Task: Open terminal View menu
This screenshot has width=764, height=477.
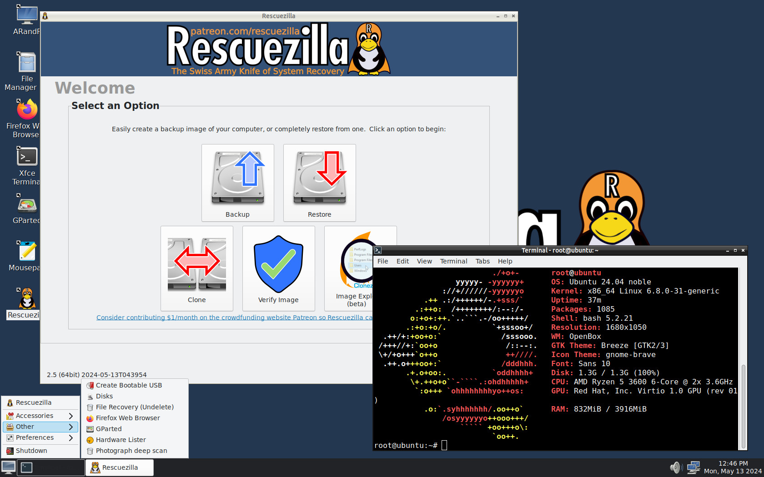Action: click(x=424, y=261)
